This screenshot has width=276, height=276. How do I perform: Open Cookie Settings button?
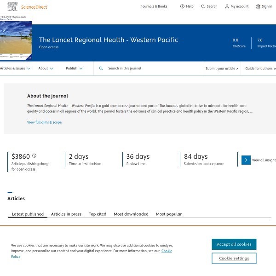pyautogui.click(x=234, y=258)
